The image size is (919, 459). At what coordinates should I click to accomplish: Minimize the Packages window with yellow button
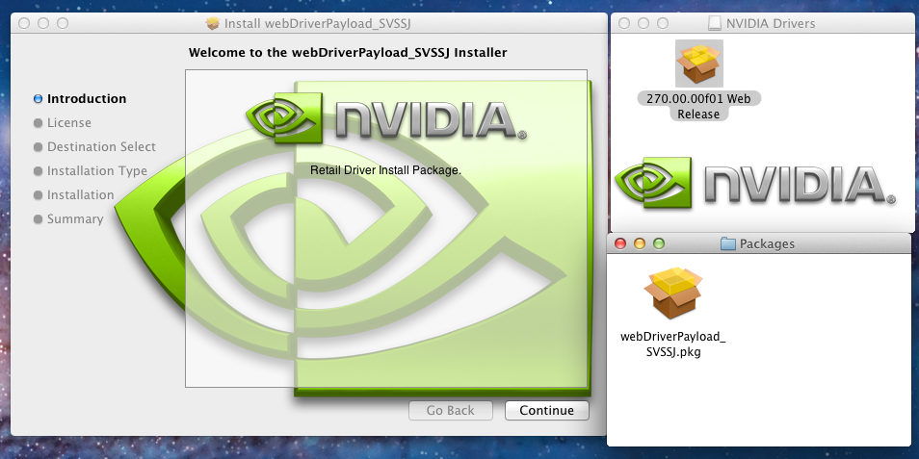(640, 243)
